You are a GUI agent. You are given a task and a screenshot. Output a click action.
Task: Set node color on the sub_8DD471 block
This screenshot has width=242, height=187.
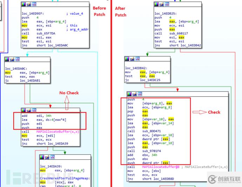pyautogui.click(x=129, y=94)
